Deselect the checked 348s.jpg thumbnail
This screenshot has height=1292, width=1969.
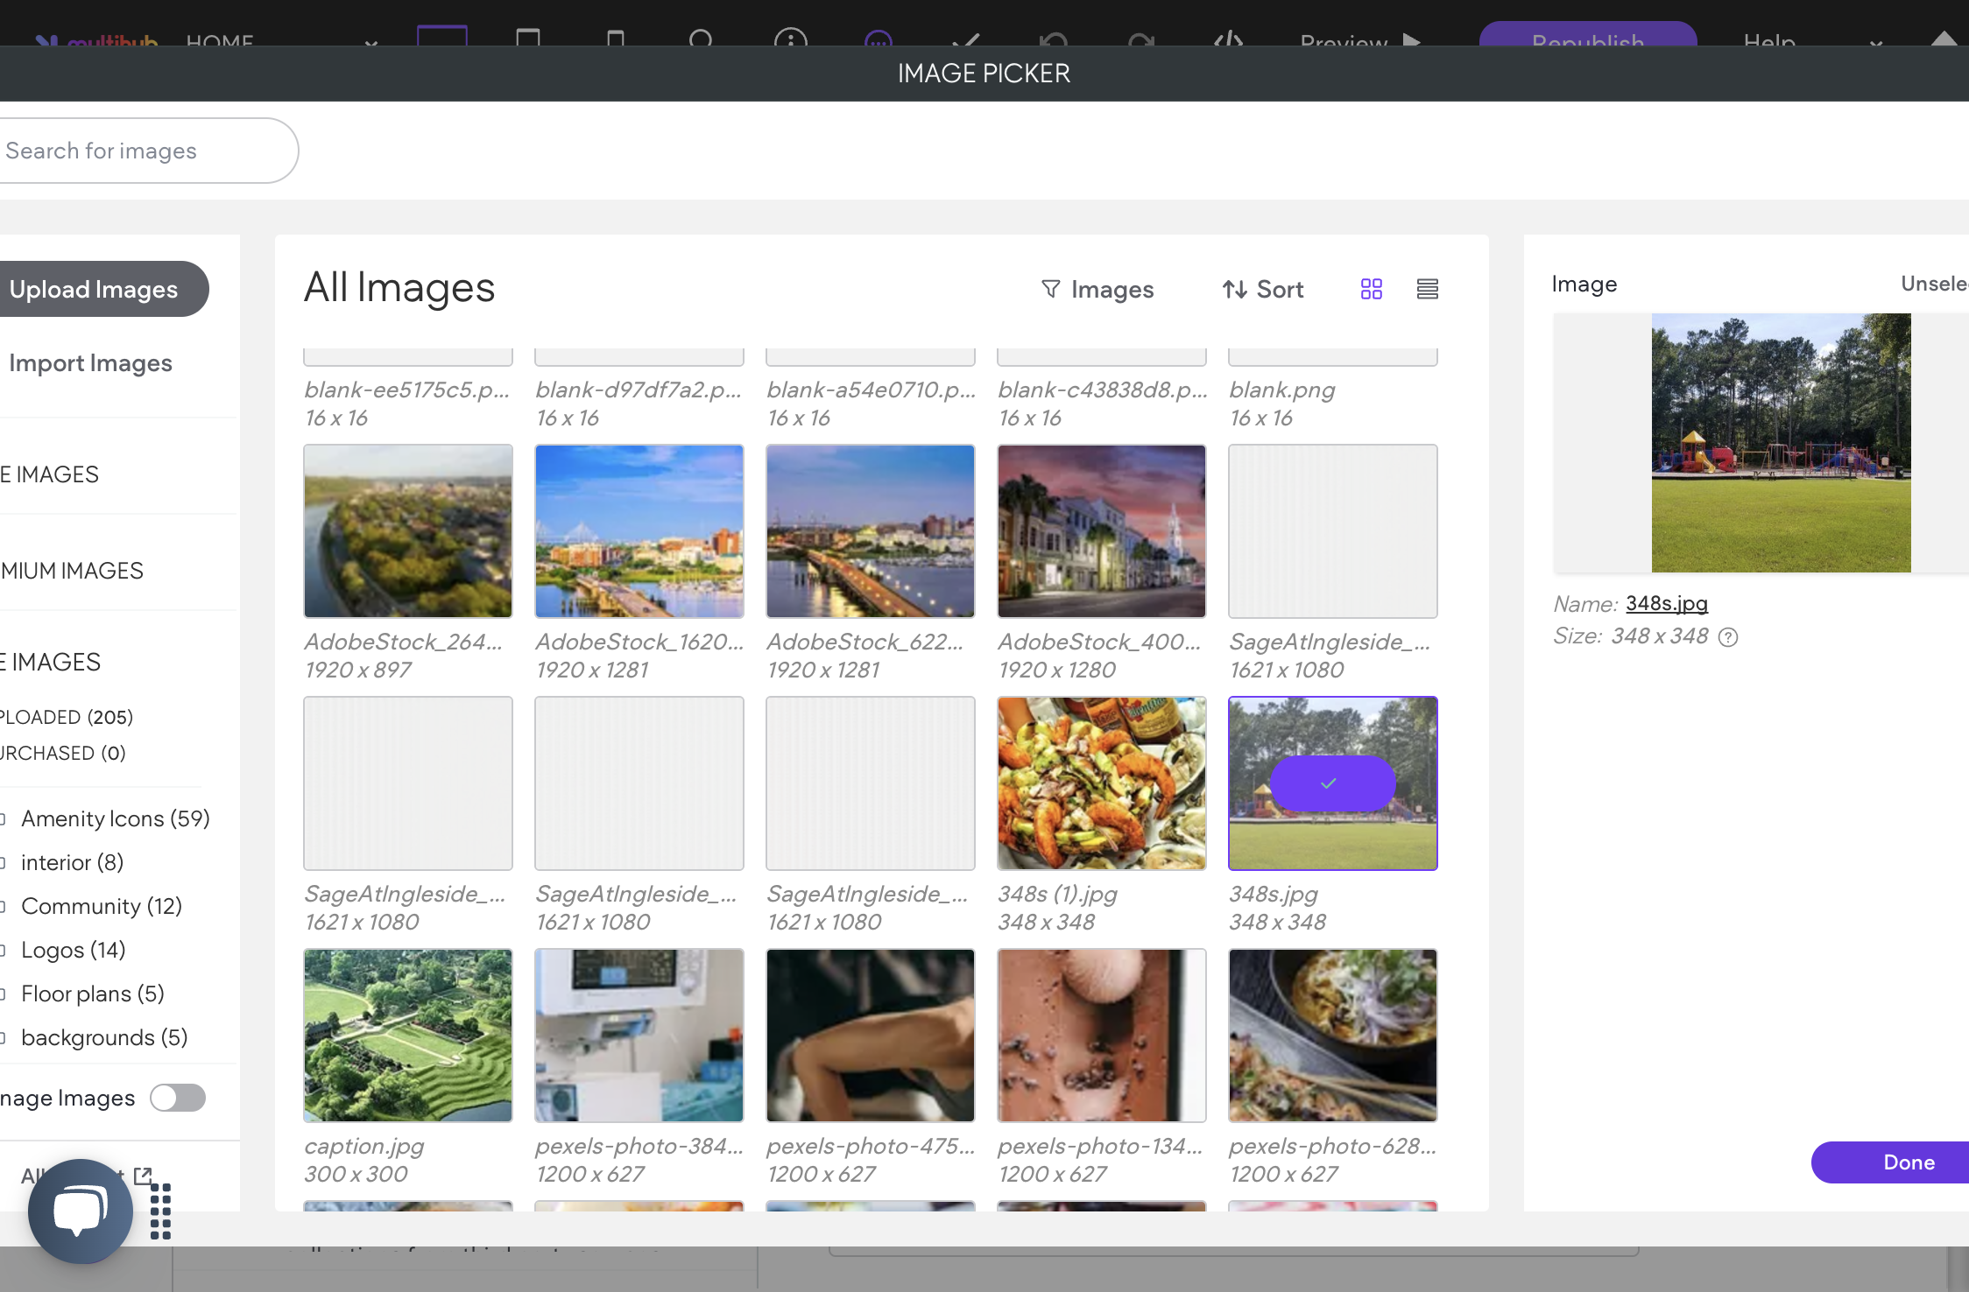coord(1332,783)
